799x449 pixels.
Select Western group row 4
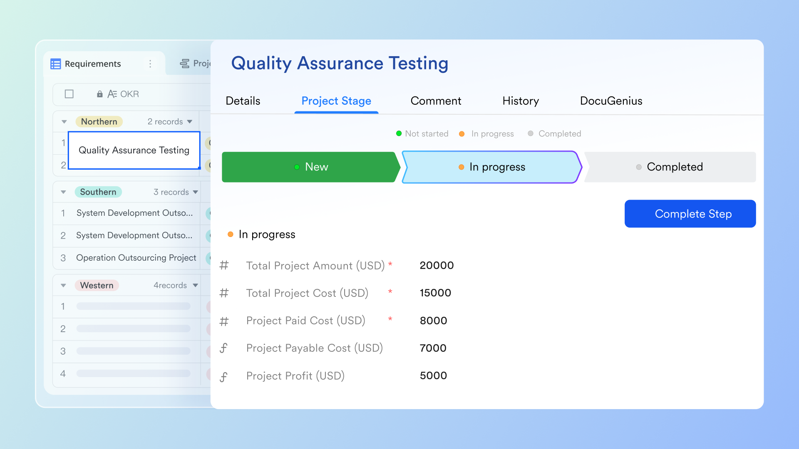(x=127, y=374)
